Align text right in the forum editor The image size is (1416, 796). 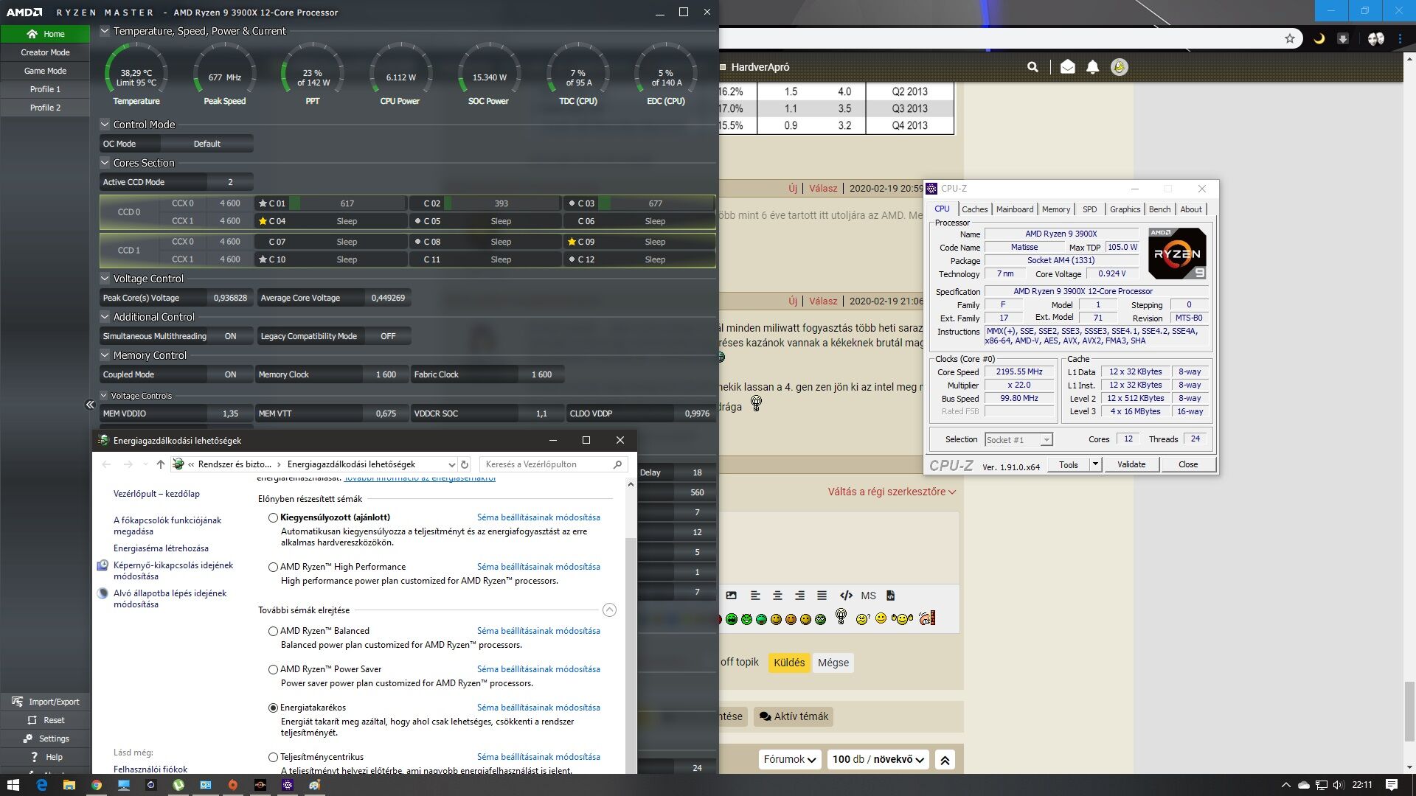(799, 596)
